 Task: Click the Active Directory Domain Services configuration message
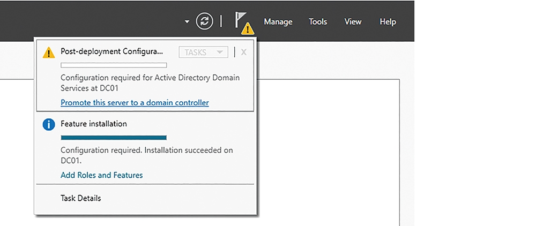pyautogui.click(x=150, y=82)
